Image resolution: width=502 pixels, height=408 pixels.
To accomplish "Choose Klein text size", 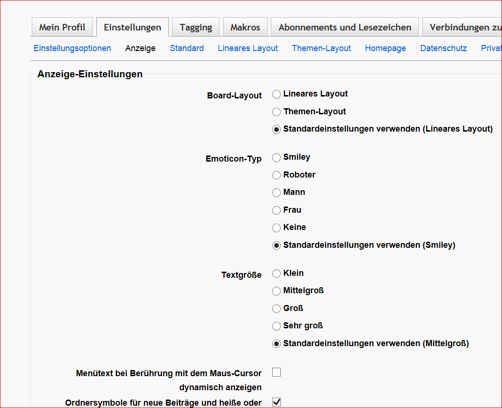I will [276, 274].
